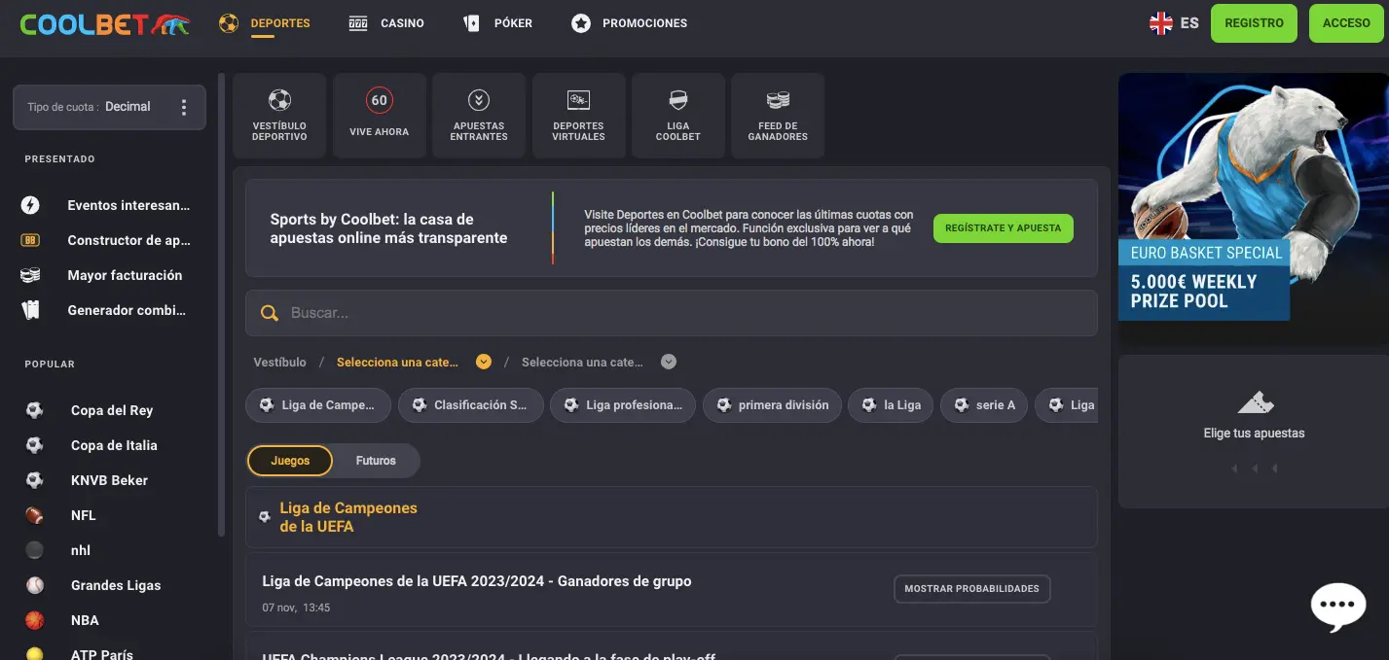
Task: Click the left sidebar scrollbar
Action: click(x=222, y=306)
